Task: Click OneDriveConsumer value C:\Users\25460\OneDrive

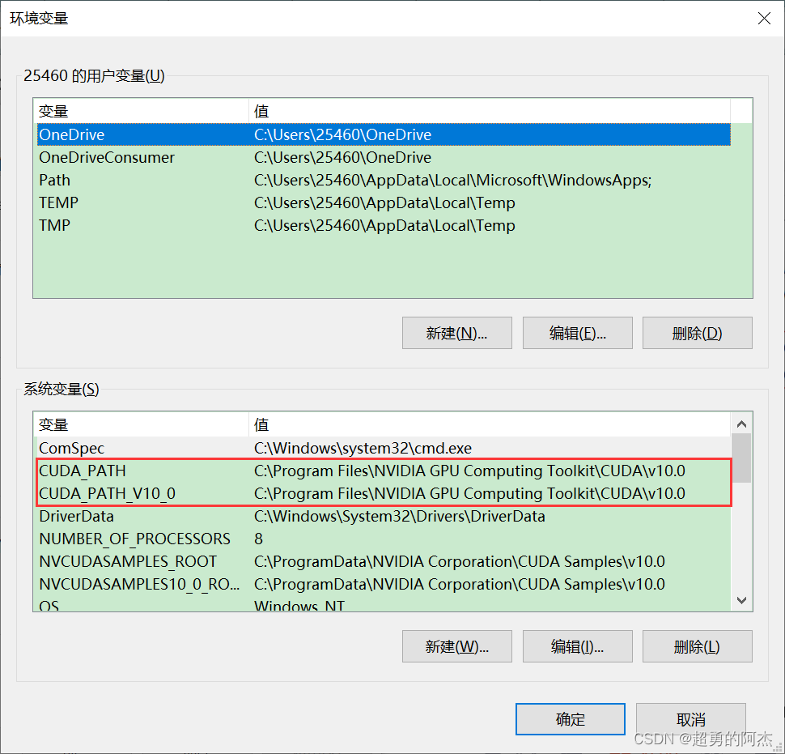Action: point(342,157)
